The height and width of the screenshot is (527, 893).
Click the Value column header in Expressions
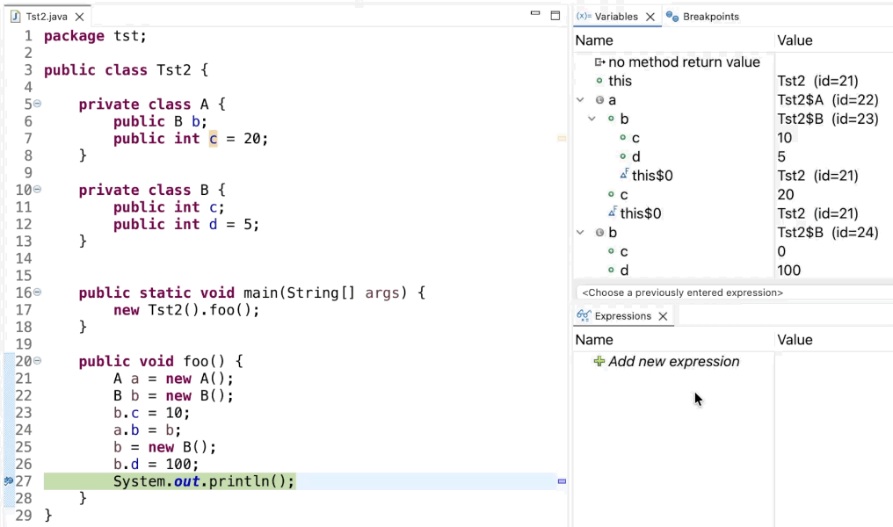click(795, 340)
